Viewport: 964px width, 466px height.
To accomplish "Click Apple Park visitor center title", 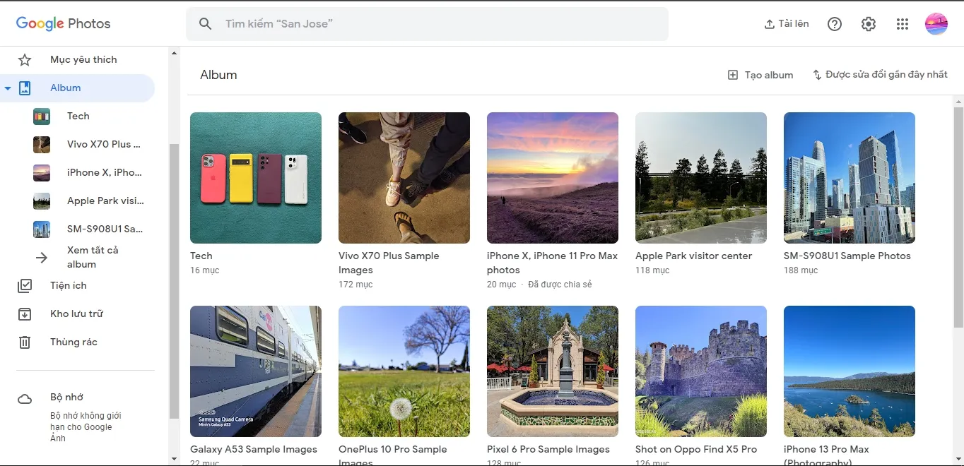I will pyautogui.click(x=693, y=256).
